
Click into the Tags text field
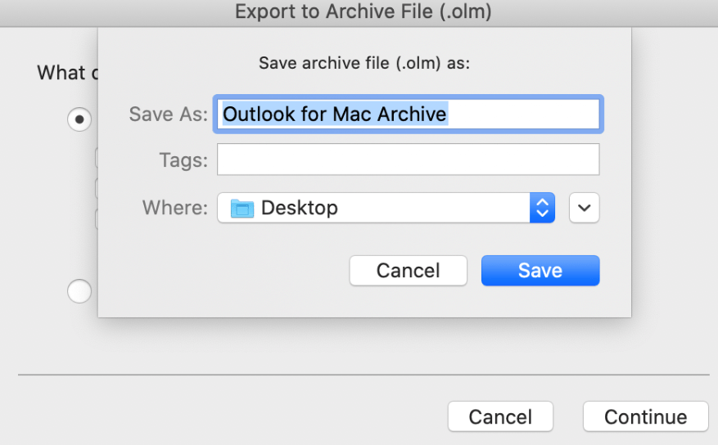pyautogui.click(x=408, y=160)
